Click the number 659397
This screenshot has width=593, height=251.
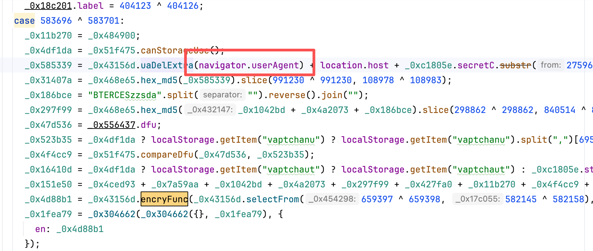[x=377, y=199]
